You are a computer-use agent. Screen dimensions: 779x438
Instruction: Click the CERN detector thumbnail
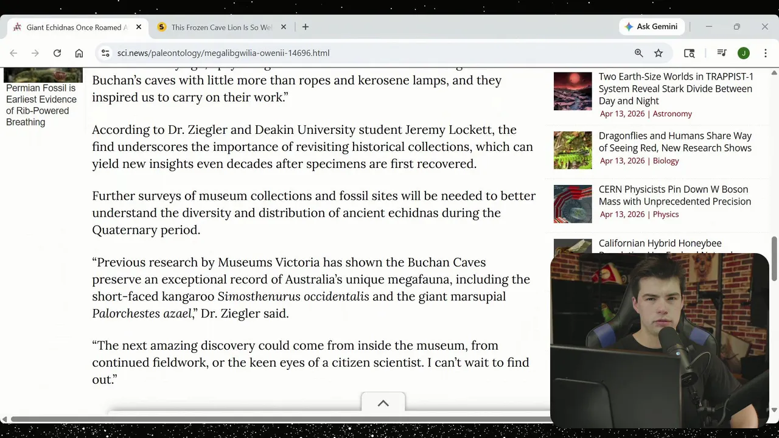coord(573,204)
